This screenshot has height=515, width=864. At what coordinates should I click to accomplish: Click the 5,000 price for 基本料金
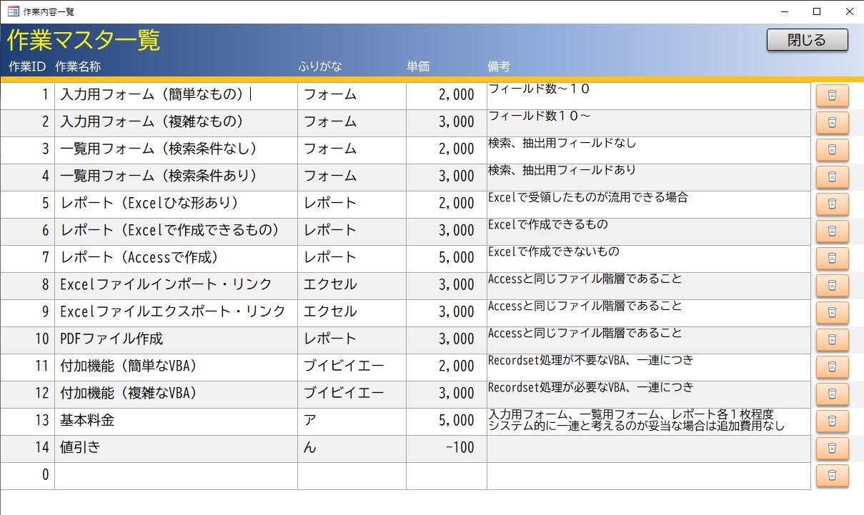(446, 421)
